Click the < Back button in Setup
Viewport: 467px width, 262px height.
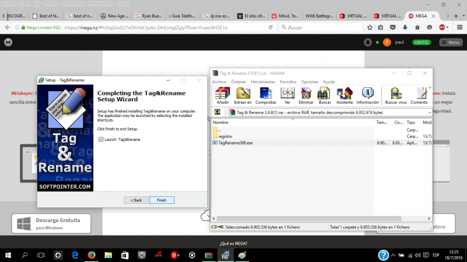(136, 200)
